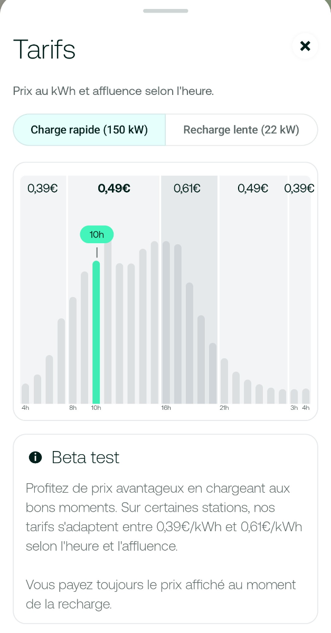Select the 16h bar in chart
Screen dimensions: 331x633
point(166,322)
